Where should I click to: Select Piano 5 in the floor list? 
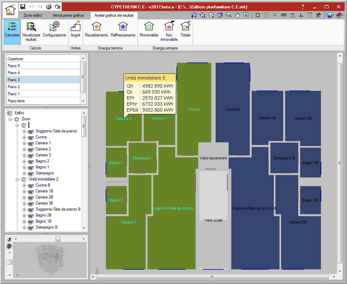pyautogui.click(x=43, y=66)
